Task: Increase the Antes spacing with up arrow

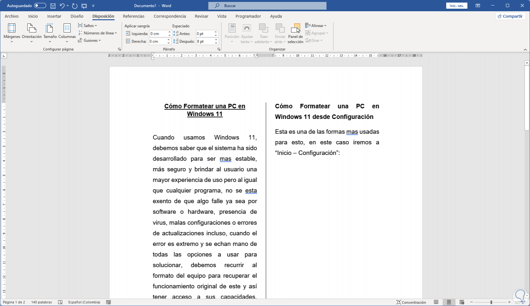Action: click(x=216, y=32)
